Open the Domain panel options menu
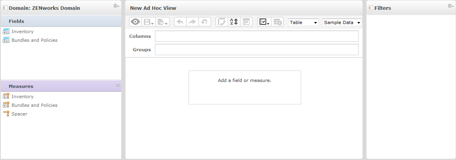Viewport: 456px width, 160px height. (x=116, y=6)
